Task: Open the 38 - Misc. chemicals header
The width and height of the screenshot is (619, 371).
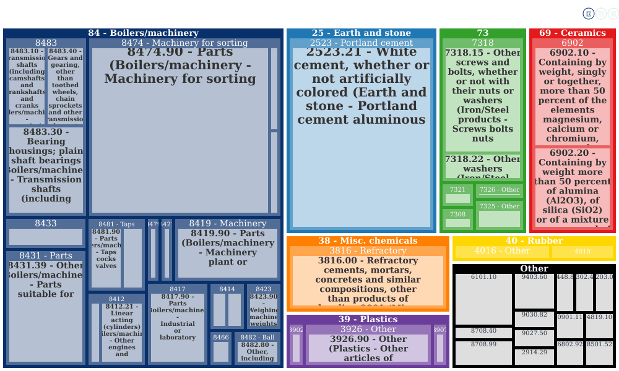Action: click(x=368, y=241)
